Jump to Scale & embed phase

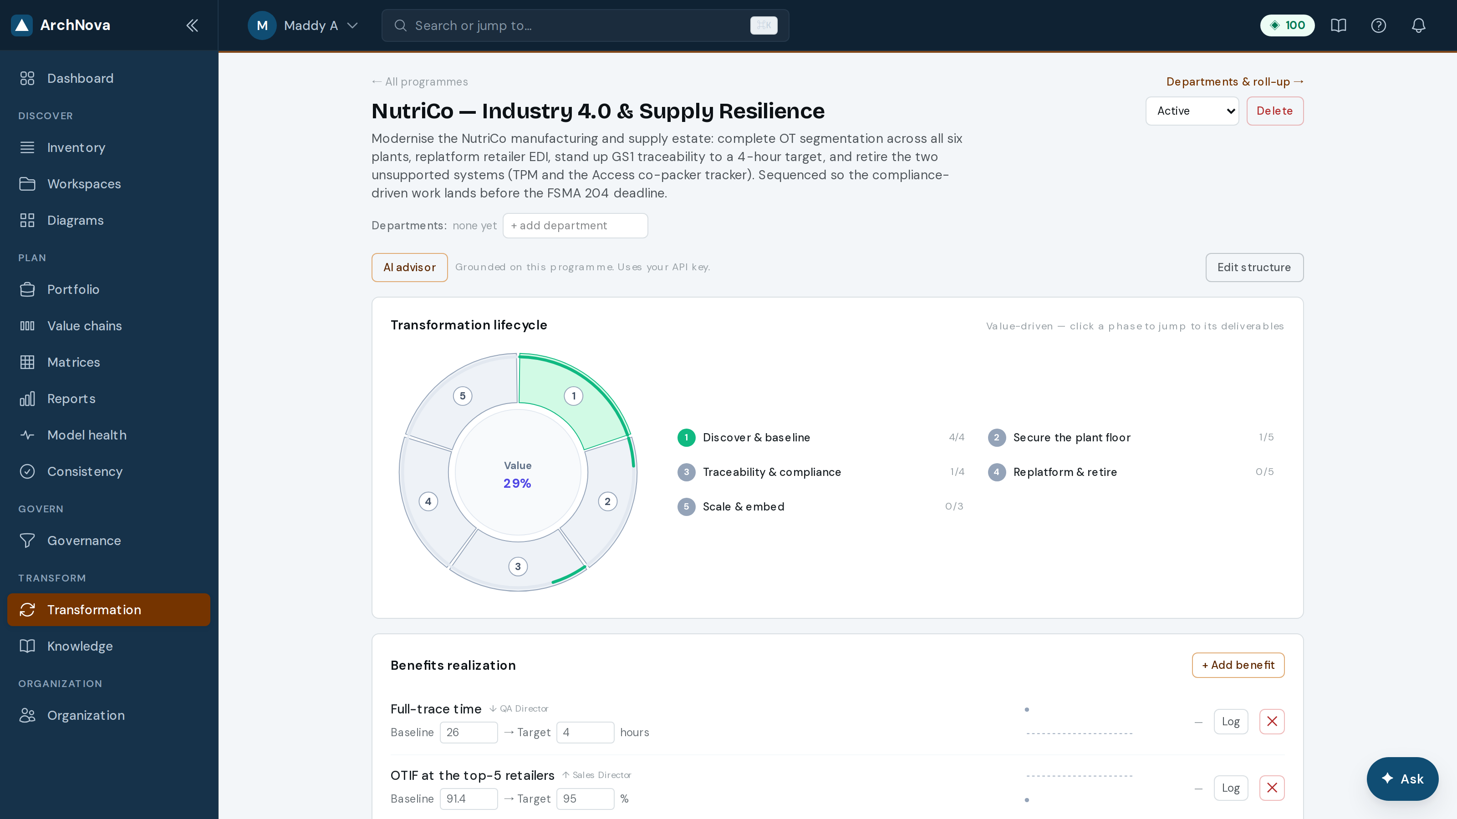(820, 506)
